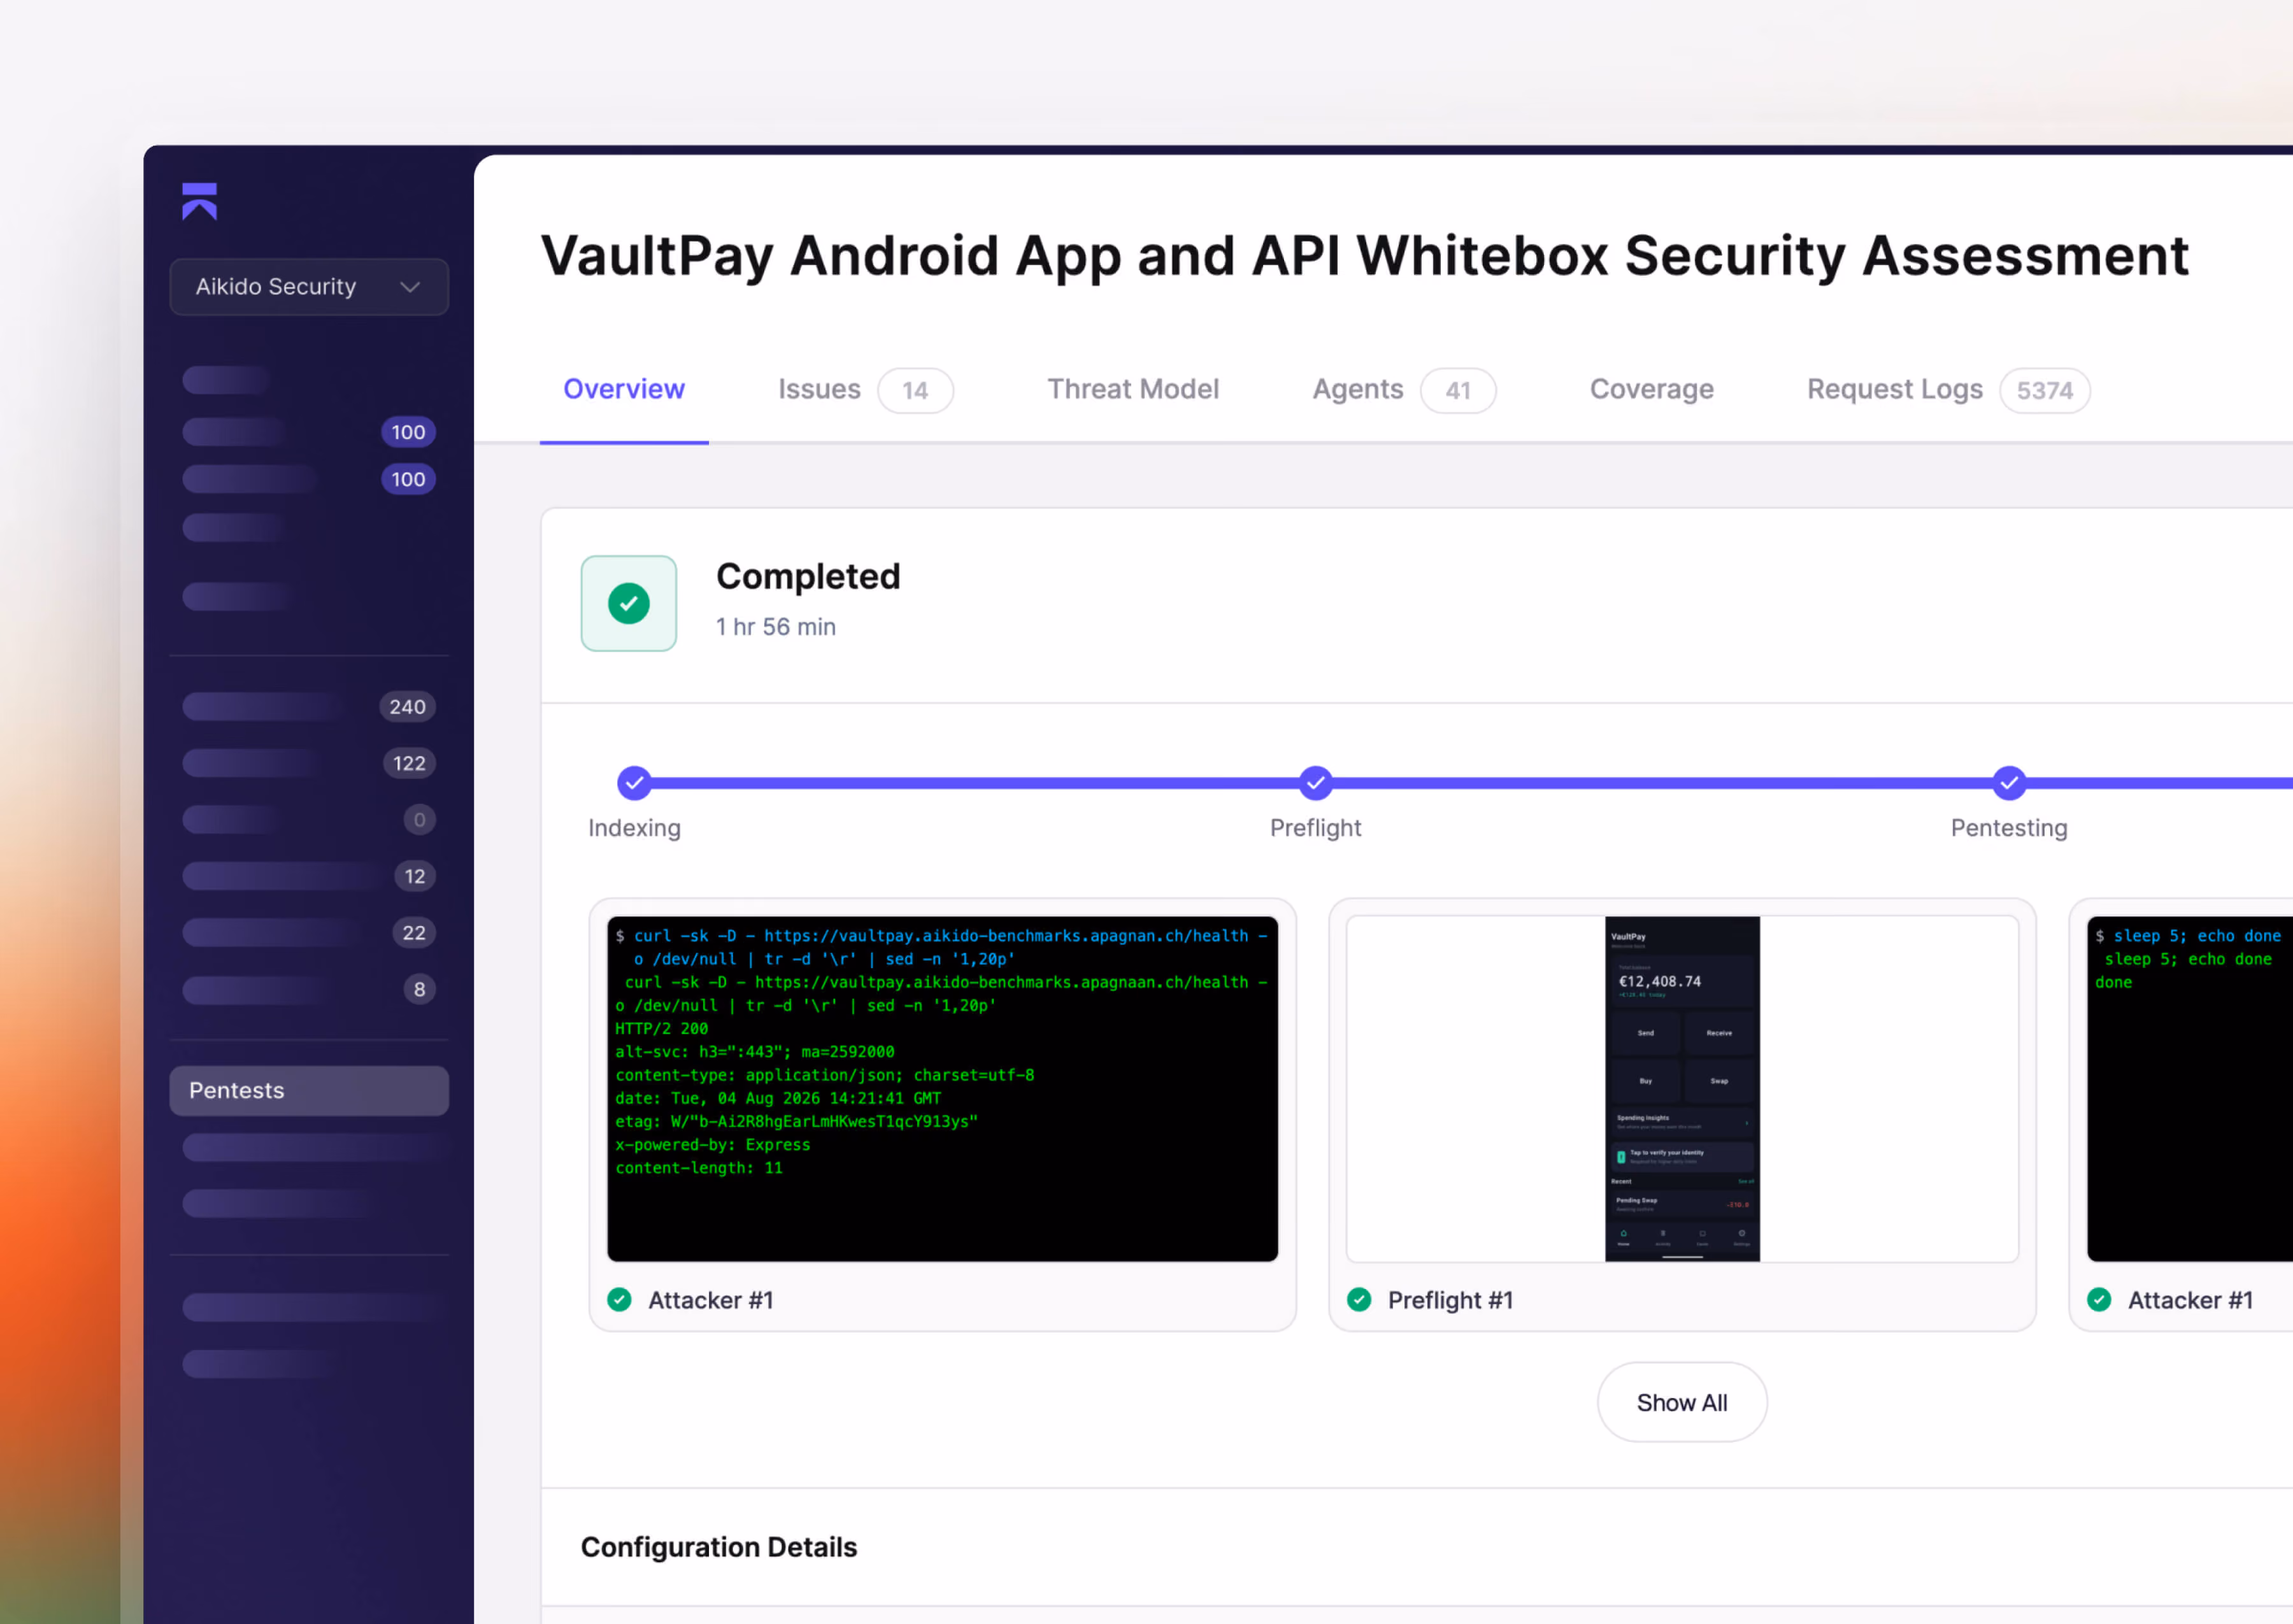Select the Indexing stage marker
Screen dimensions: 2293x1624
click(x=634, y=783)
